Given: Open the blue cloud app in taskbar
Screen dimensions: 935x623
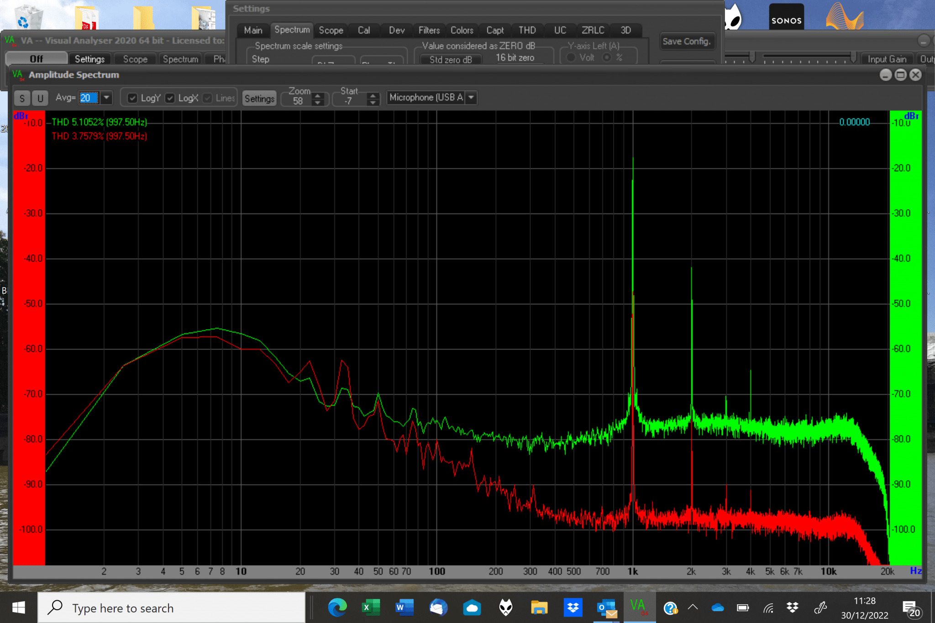Looking at the screenshot, I should pyautogui.click(x=472, y=607).
